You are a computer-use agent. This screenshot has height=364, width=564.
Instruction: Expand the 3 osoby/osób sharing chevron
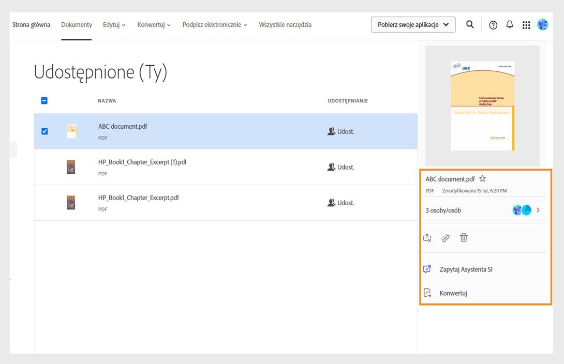coord(538,210)
